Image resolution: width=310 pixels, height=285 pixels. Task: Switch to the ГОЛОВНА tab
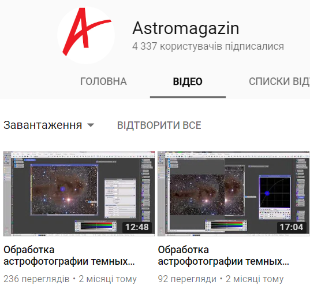[103, 82]
